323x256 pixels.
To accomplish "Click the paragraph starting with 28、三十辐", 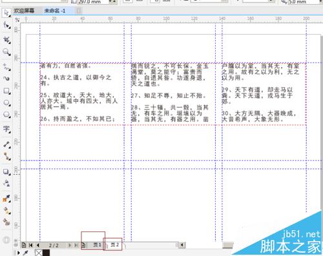I will click(x=170, y=113).
